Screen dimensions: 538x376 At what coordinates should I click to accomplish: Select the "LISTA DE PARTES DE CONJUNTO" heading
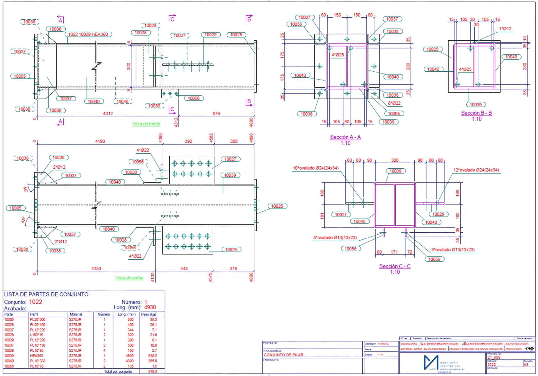click(x=46, y=295)
